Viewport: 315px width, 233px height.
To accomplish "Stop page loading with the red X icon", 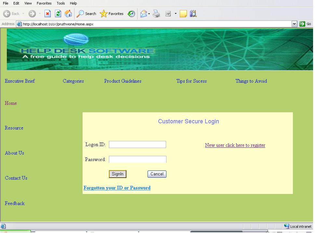I will pos(47,14).
